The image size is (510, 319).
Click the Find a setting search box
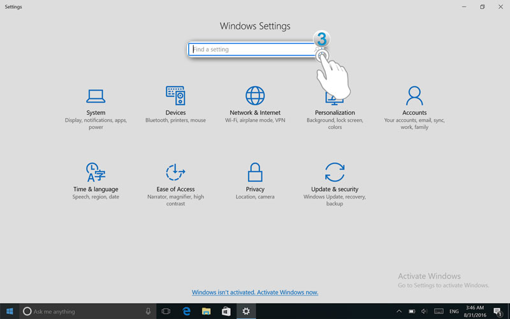pos(254,49)
